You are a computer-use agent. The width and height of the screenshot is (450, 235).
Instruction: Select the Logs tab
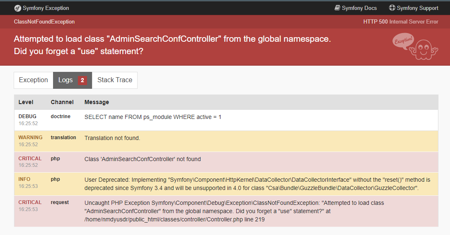pos(73,80)
